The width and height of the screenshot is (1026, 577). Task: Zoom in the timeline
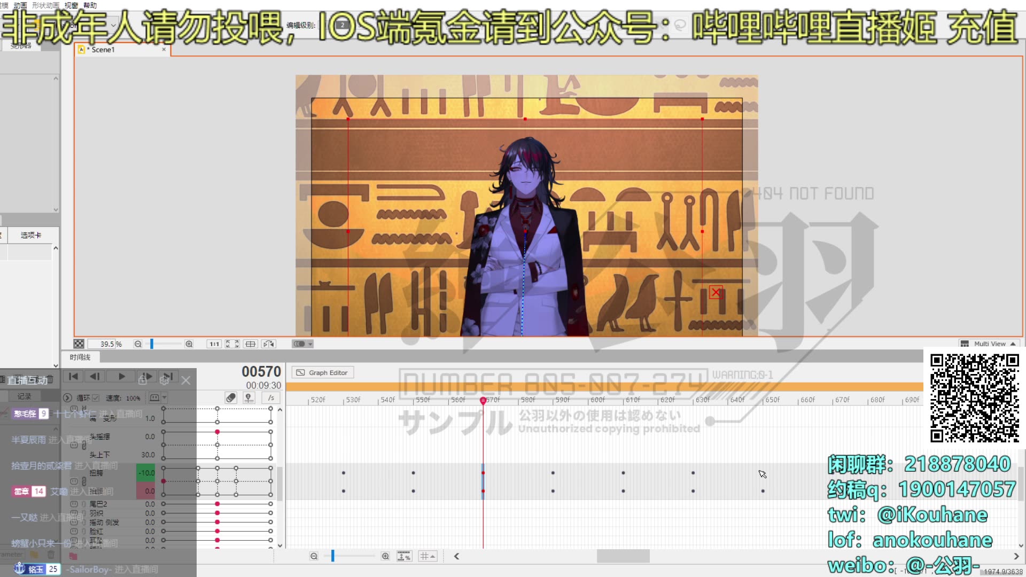(x=385, y=556)
